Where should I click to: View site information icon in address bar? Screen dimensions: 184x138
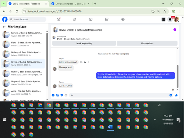click(25, 11)
